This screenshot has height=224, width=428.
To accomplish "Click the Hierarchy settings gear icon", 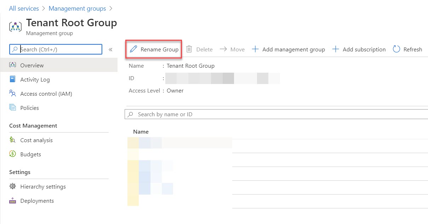I will coord(13,186).
